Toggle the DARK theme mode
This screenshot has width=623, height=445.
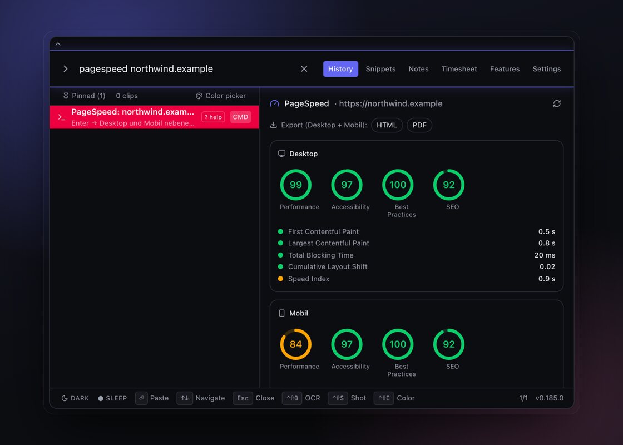(x=75, y=398)
